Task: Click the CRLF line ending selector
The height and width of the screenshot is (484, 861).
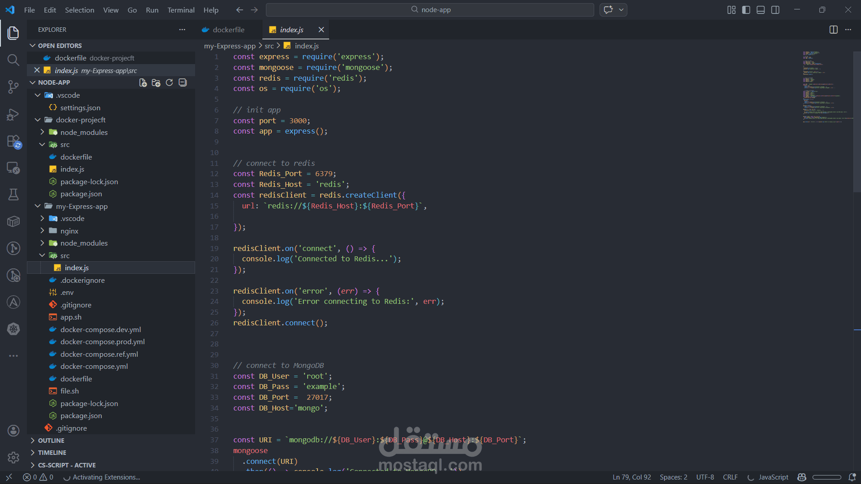Action: (730, 477)
